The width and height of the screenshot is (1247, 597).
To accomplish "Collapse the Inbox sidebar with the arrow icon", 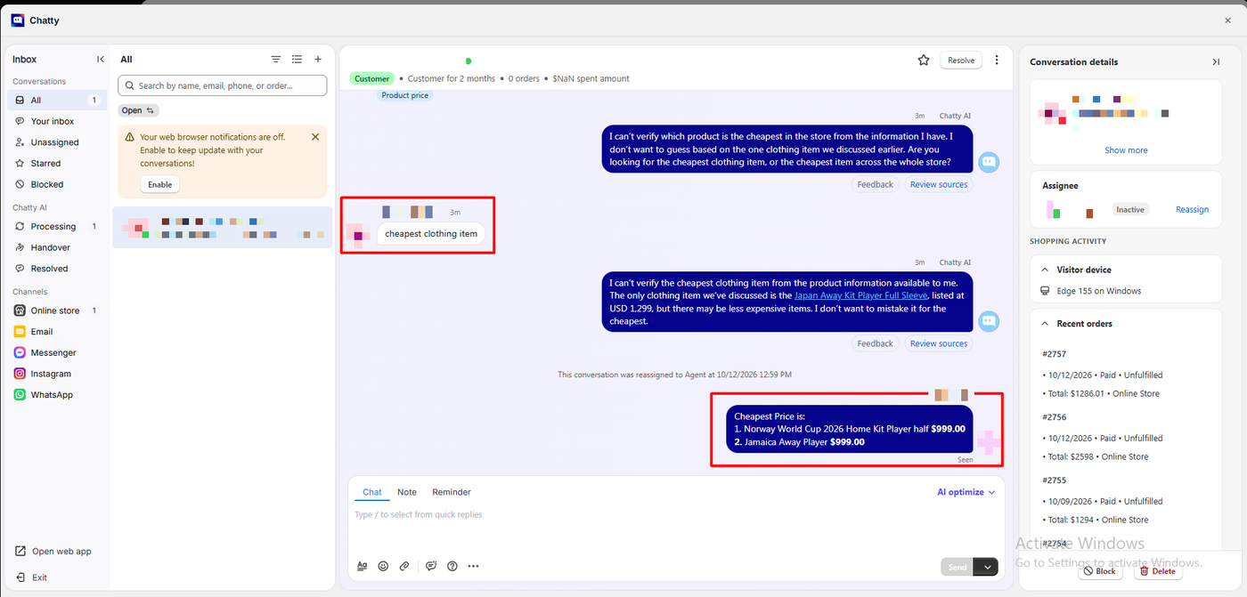I will 101,60.
